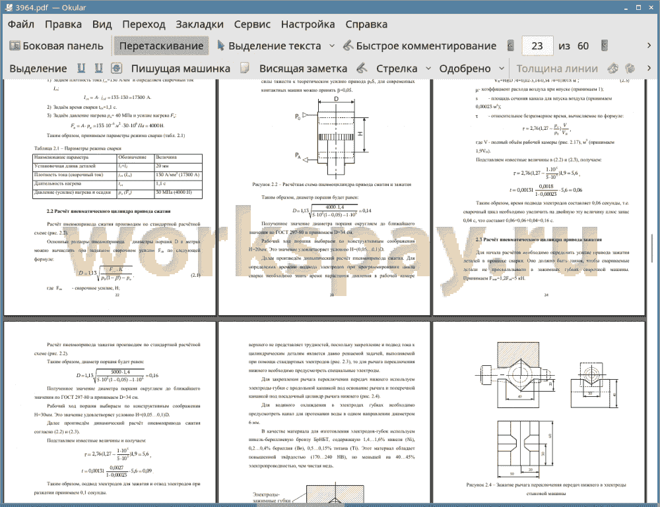Expand the annotation toolbar overflow chevron
Image resolution: width=660 pixels, height=507 pixels.
point(649,68)
